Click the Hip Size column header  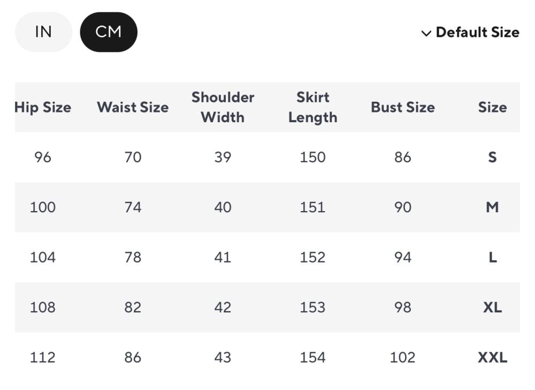tap(43, 107)
